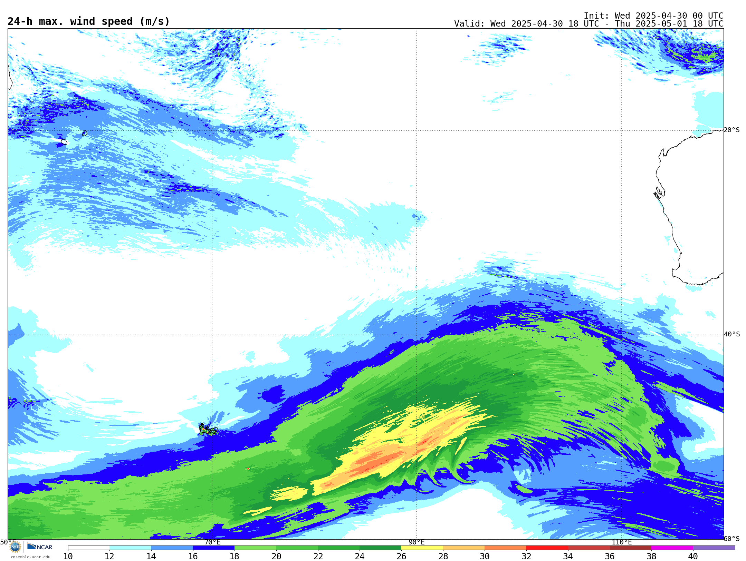Pick the light blue 14–16 m/s colorbar segment
The image size is (746, 561).
[x=172, y=548]
